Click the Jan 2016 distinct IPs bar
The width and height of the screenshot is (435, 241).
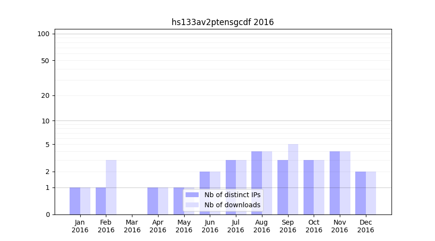(75, 201)
